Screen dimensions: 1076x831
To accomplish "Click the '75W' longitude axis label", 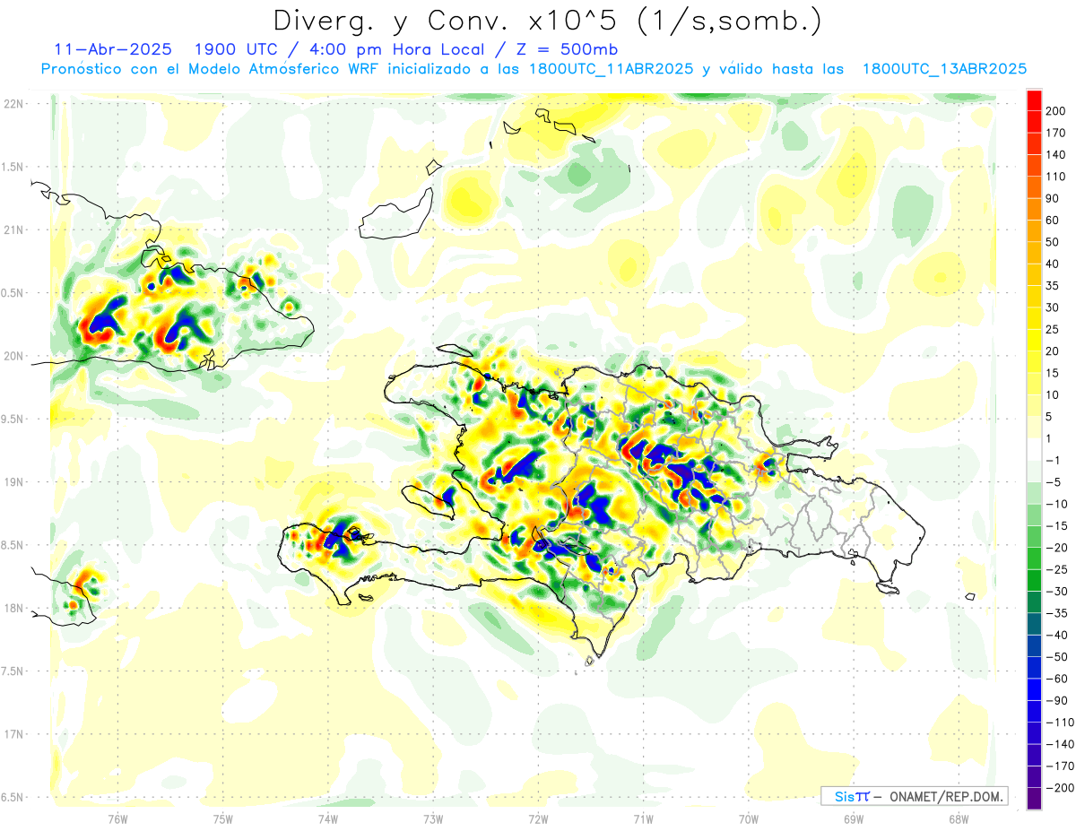I will point(222,818).
